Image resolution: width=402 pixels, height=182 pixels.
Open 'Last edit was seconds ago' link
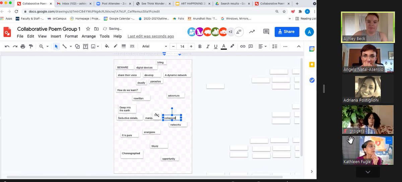(151, 36)
